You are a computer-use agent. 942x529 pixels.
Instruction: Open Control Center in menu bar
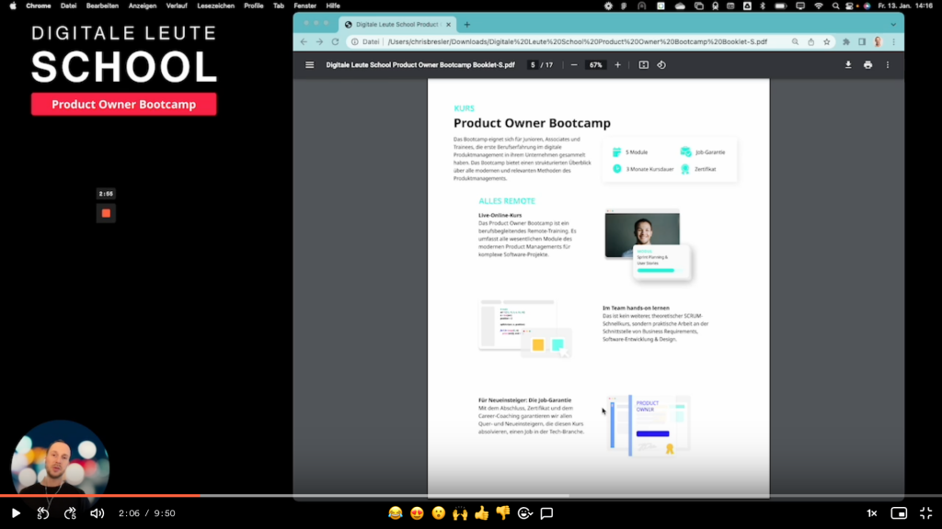pos(849,6)
